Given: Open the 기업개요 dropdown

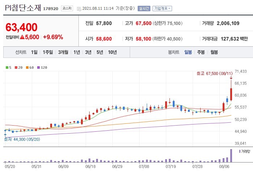Looking at the screenshot, I should [162, 9].
